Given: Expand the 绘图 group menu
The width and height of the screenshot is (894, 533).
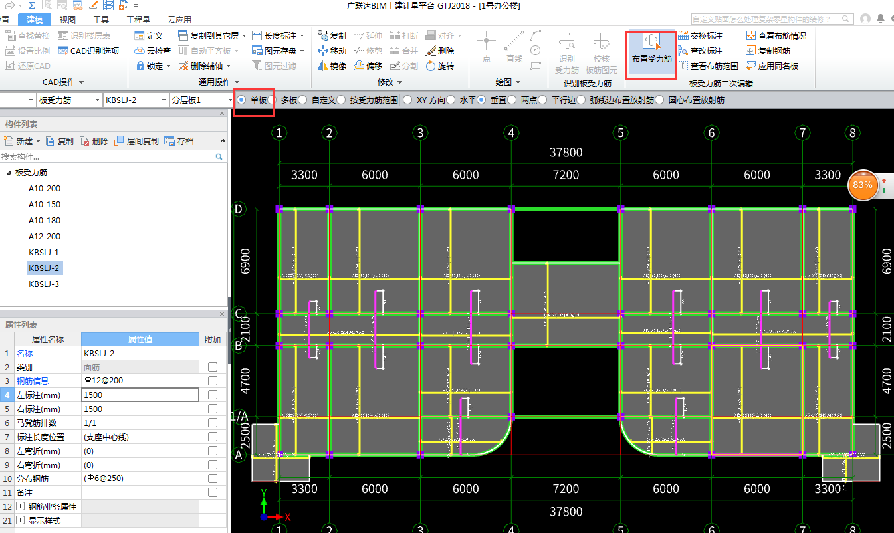Looking at the screenshot, I should click(x=508, y=82).
